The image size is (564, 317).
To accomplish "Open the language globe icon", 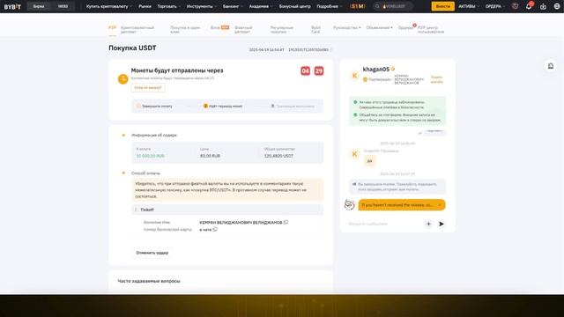I will point(556,6).
